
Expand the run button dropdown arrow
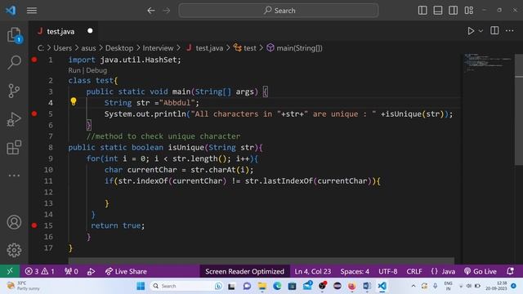pos(481,31)
